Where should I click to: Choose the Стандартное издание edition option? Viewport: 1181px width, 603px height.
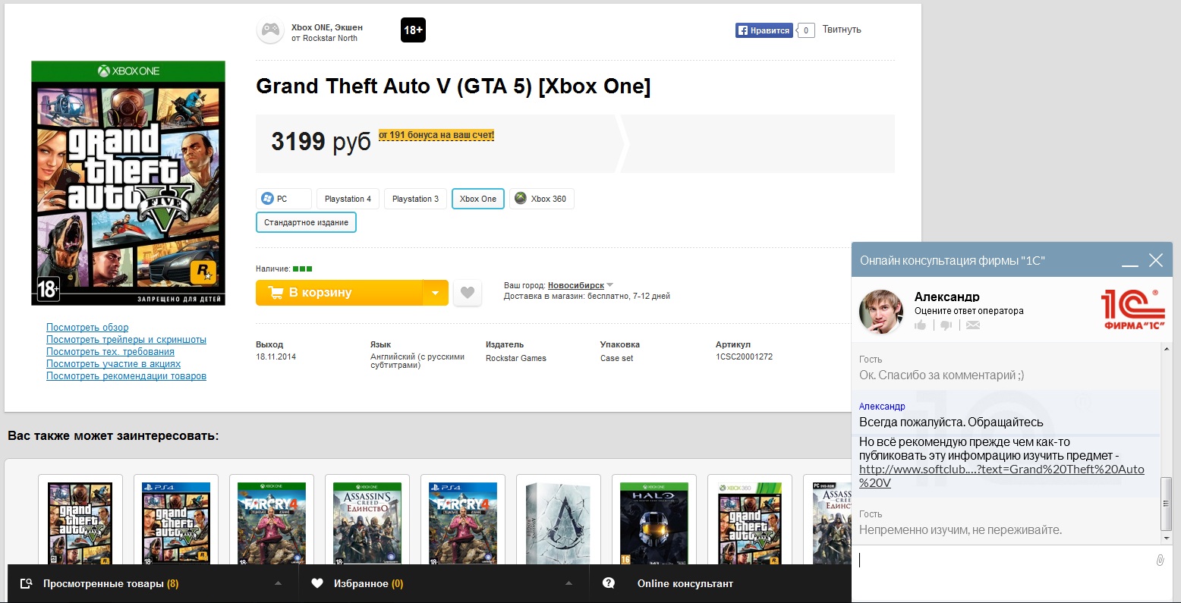(306, 222)
